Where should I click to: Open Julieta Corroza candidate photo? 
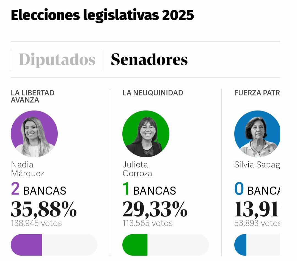146,134
